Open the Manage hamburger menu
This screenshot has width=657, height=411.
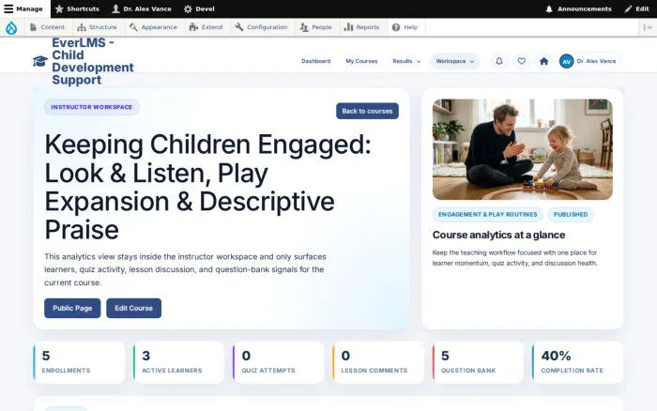coord(23,8)
